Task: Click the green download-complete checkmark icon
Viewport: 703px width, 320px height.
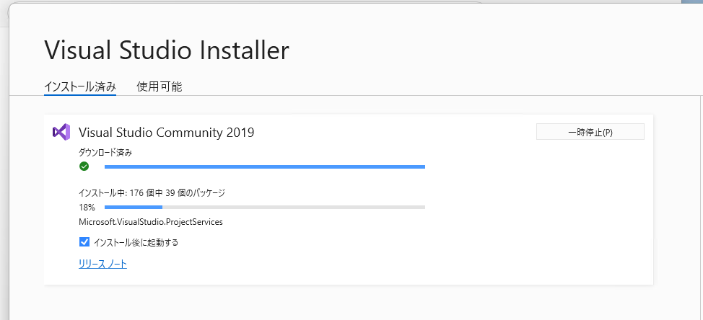Action: (84, 166)
